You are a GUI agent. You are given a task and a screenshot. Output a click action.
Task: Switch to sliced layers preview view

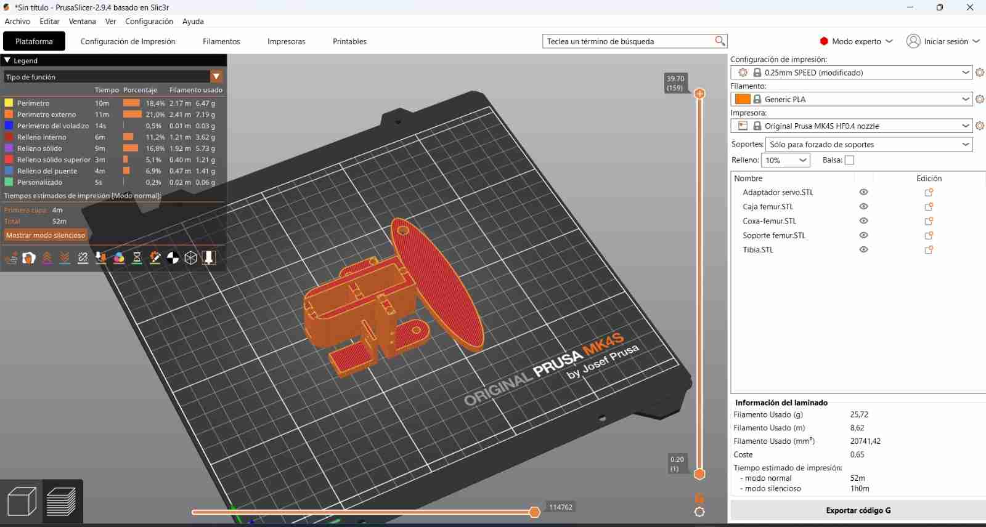61,501
